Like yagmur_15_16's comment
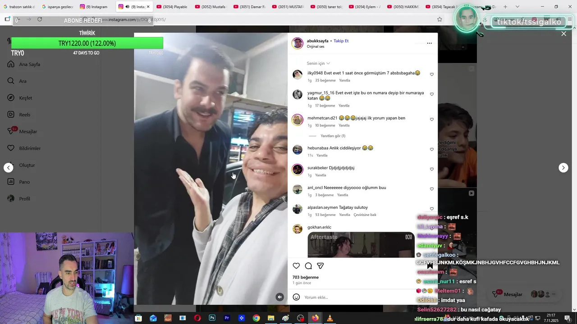The image size is (577, 324). (431, 94)
